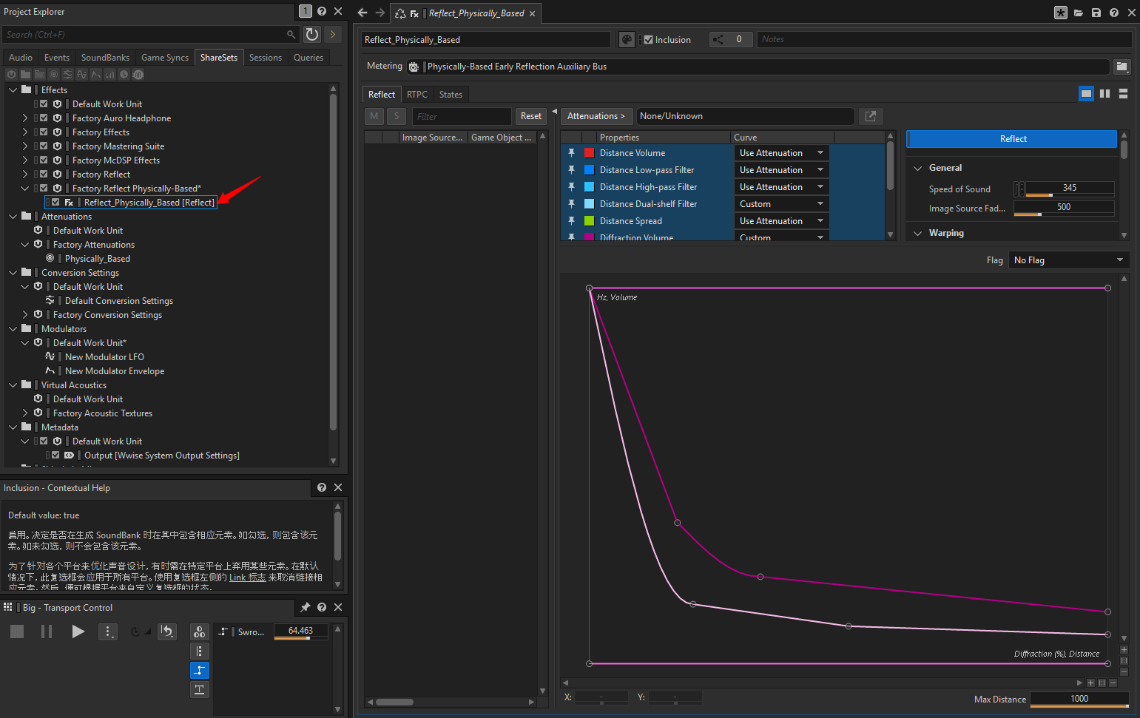Uncheck Factory Reflect Physically-Based work unit

44,189
